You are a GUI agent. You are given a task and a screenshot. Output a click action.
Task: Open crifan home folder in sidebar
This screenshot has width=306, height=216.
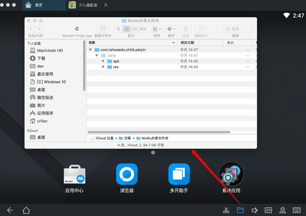point(42,121)
